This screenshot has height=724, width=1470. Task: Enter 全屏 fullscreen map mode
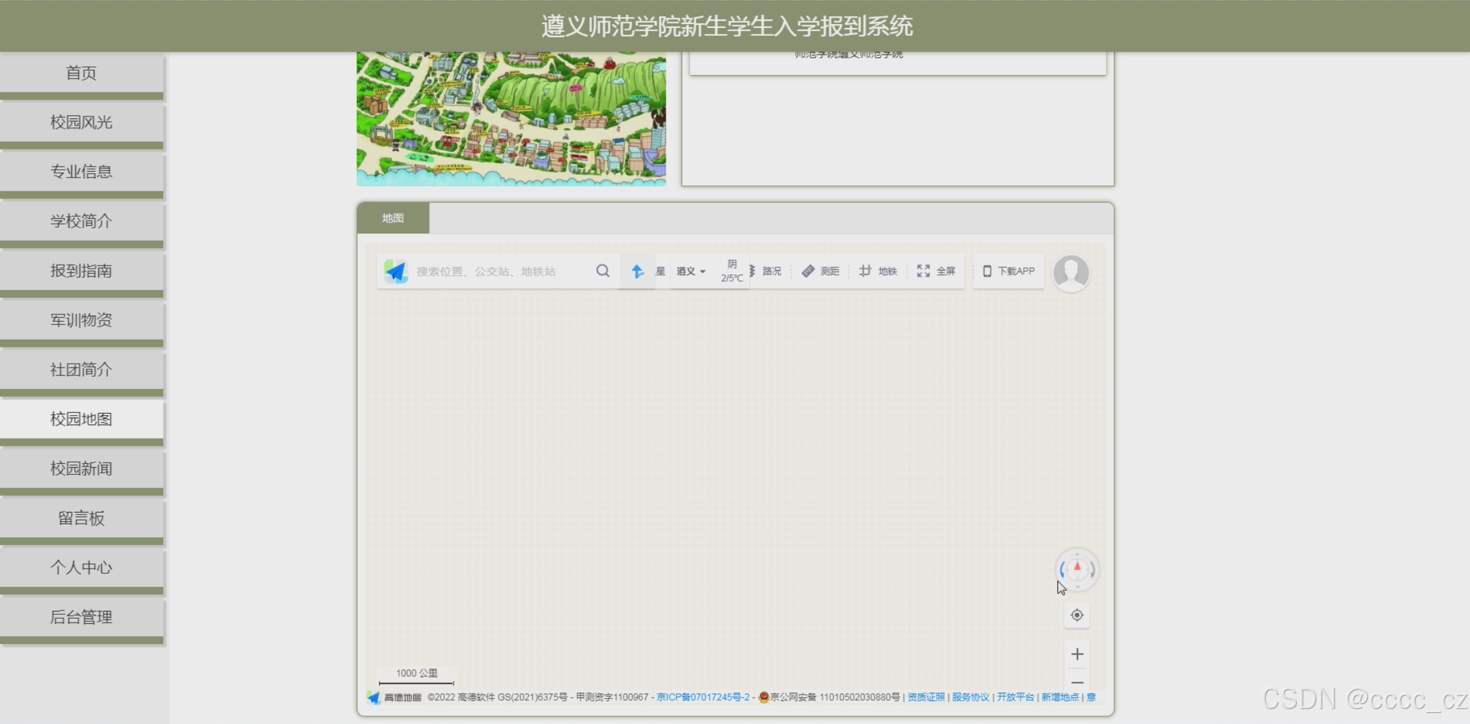pos(936,271)
